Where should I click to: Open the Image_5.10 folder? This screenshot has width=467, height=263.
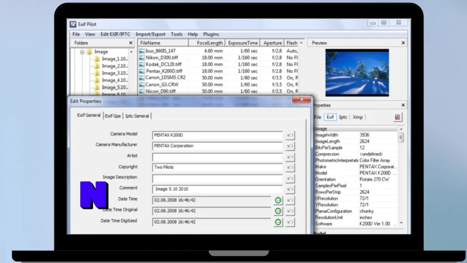click(x=111, y=87)
